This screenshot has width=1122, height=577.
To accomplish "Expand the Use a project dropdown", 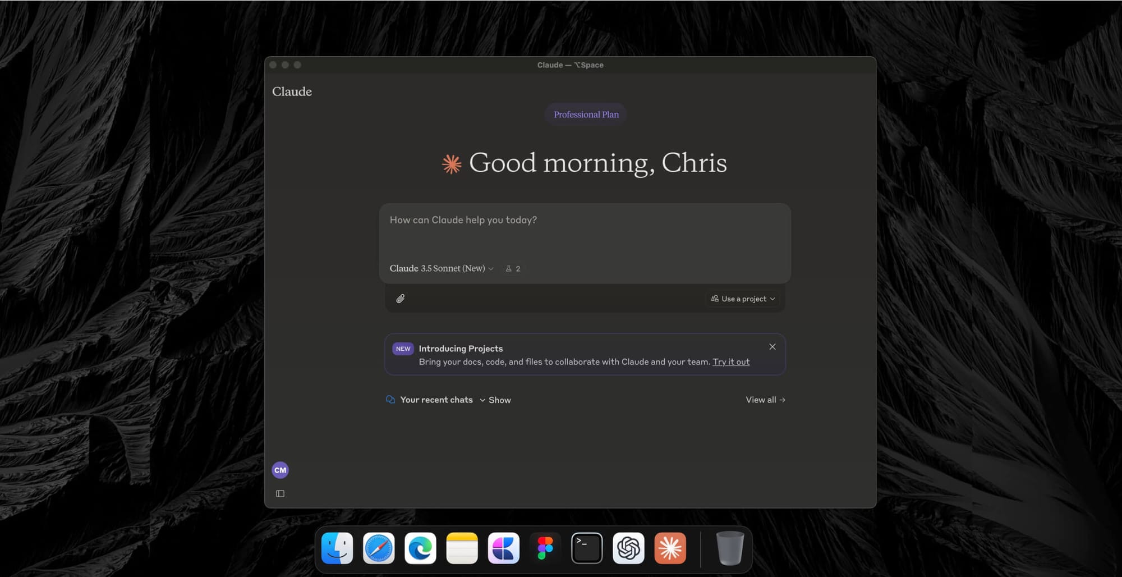I will (x=742, y=299).
